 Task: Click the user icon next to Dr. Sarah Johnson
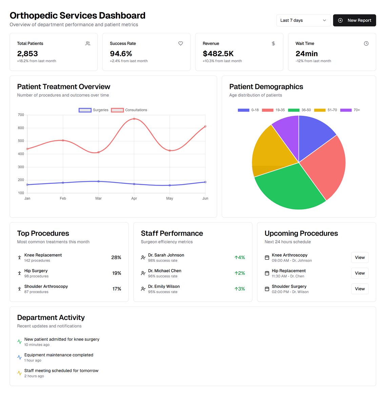pos(143,258)
